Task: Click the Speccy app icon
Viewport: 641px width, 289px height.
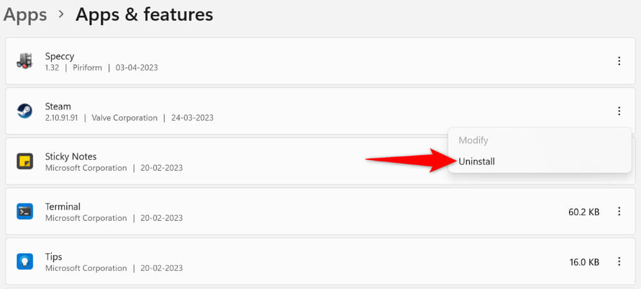Action: pos(24,61)
